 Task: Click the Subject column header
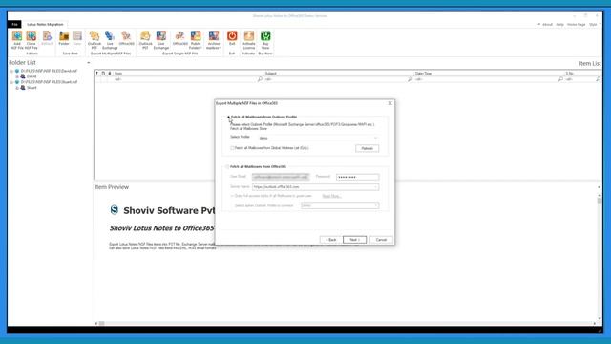click(x=339, y=74)
